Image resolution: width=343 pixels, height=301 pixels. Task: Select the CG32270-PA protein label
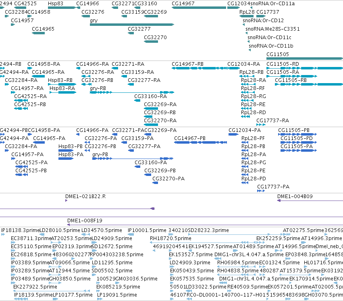pyautogui.click(x=168, y=179)
